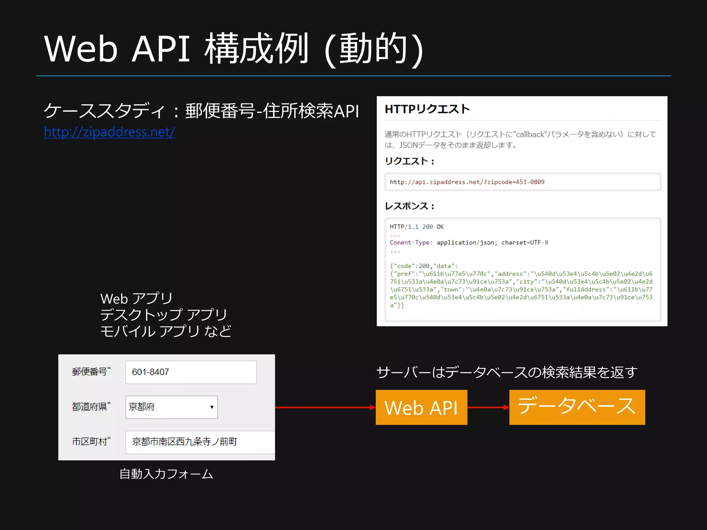
Task: Click the Conent-Type: application/json line
Action: (x=469, y=243)
